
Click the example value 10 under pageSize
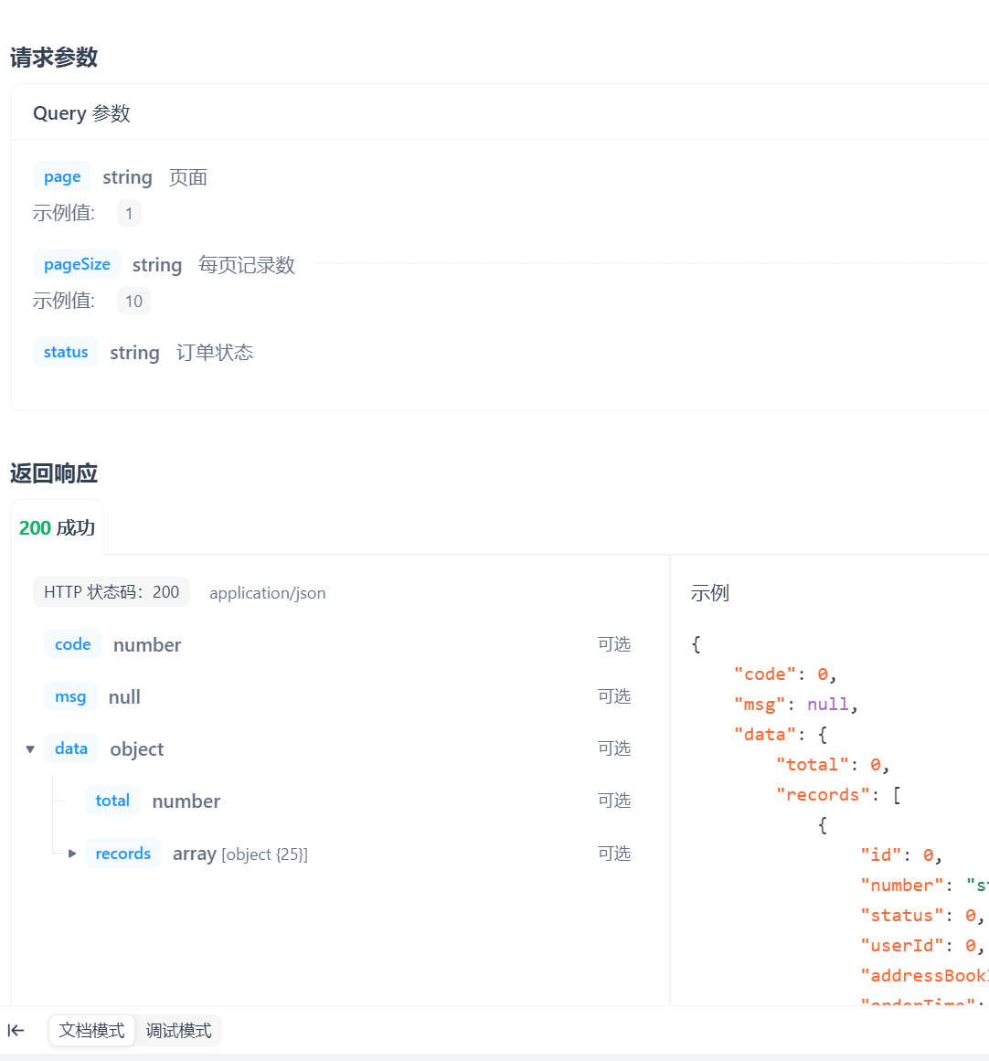pos(133,300)
